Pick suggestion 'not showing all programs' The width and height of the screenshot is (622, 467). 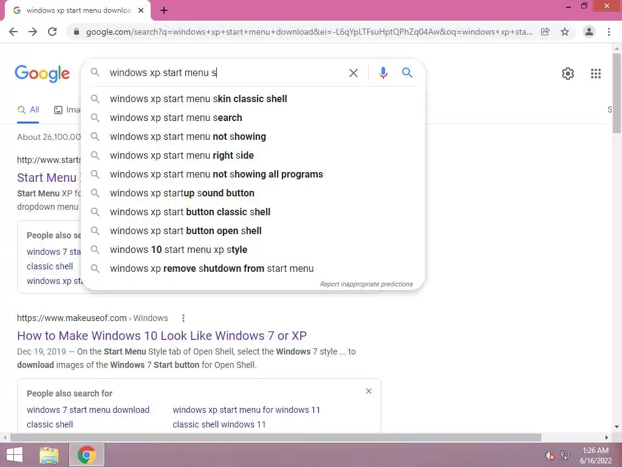tap(253, 175)
